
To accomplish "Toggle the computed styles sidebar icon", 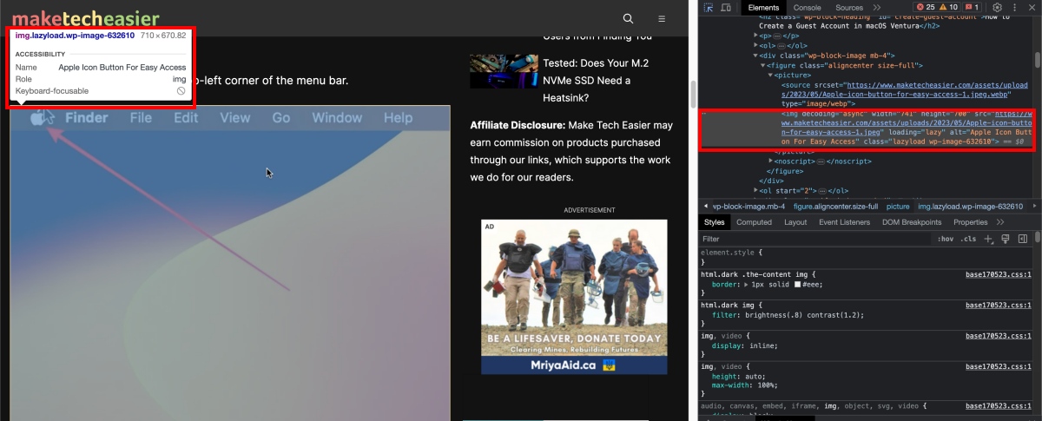I will [1023, 239].
